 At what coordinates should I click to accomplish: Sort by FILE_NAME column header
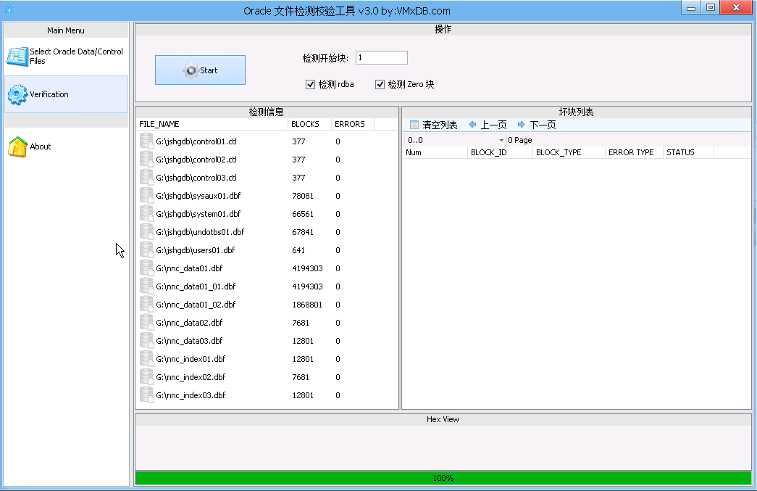[x=212, y=124]
